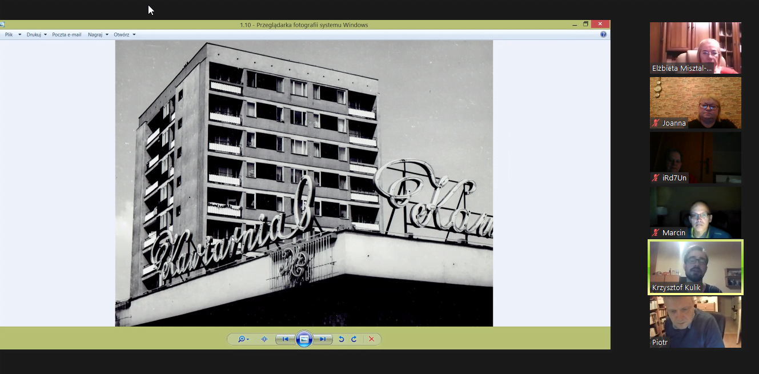Expand the Drukuj dropdown arrow
The width and height of the screenshot is (759, 374).
[45, 35]
